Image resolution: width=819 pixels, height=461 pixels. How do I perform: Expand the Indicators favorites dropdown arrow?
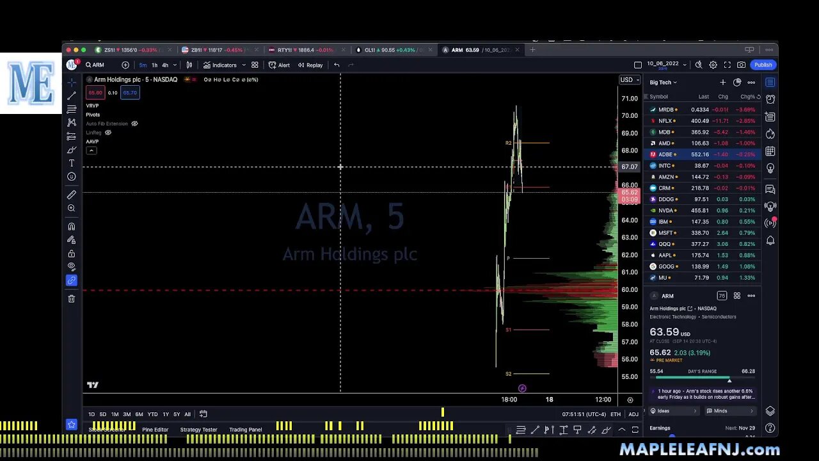click(244, 65)
